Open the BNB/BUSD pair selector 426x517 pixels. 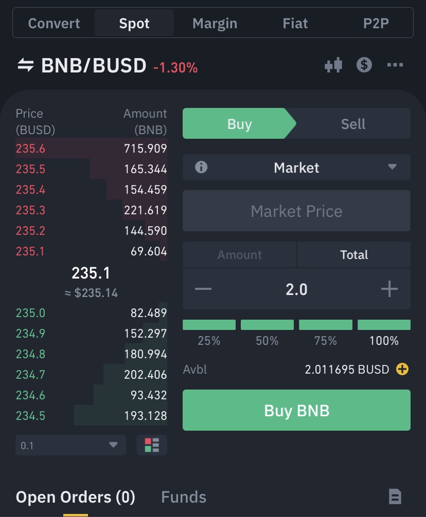94,66
